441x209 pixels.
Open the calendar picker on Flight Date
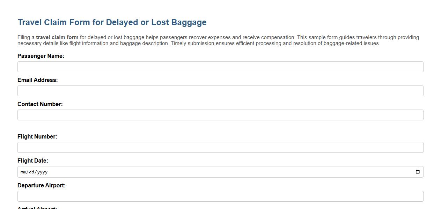418,172
